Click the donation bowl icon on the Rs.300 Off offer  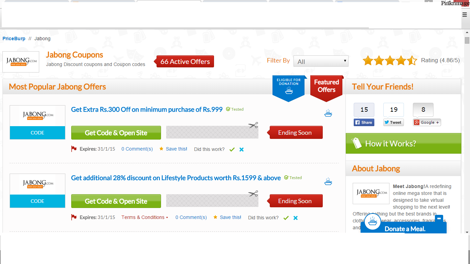pyautogui.click(x=328, y=113)
